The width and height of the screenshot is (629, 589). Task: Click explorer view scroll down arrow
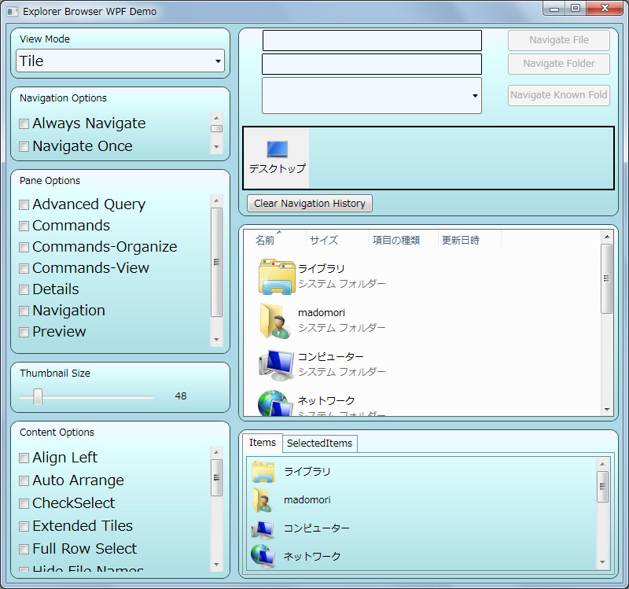pos(607,409)
